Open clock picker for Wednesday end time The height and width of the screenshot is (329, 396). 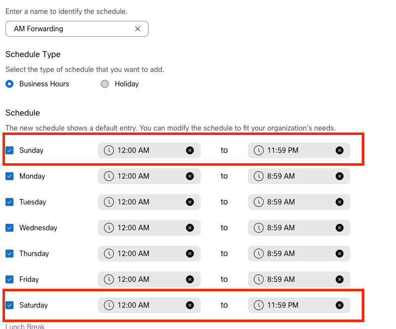(258, 228)
